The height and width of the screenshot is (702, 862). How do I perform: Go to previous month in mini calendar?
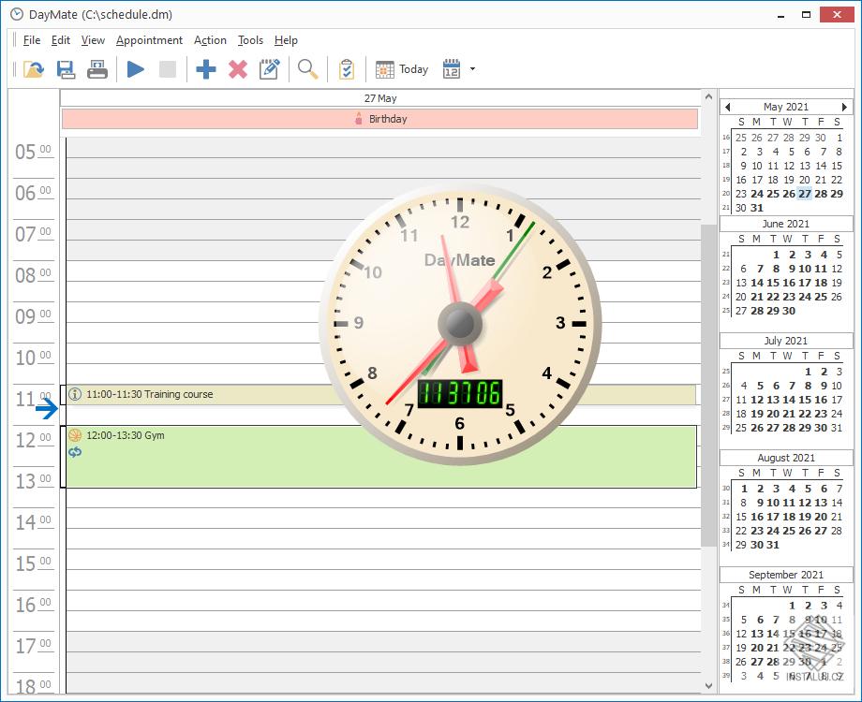pyautogui.click(x=728, y=107)
